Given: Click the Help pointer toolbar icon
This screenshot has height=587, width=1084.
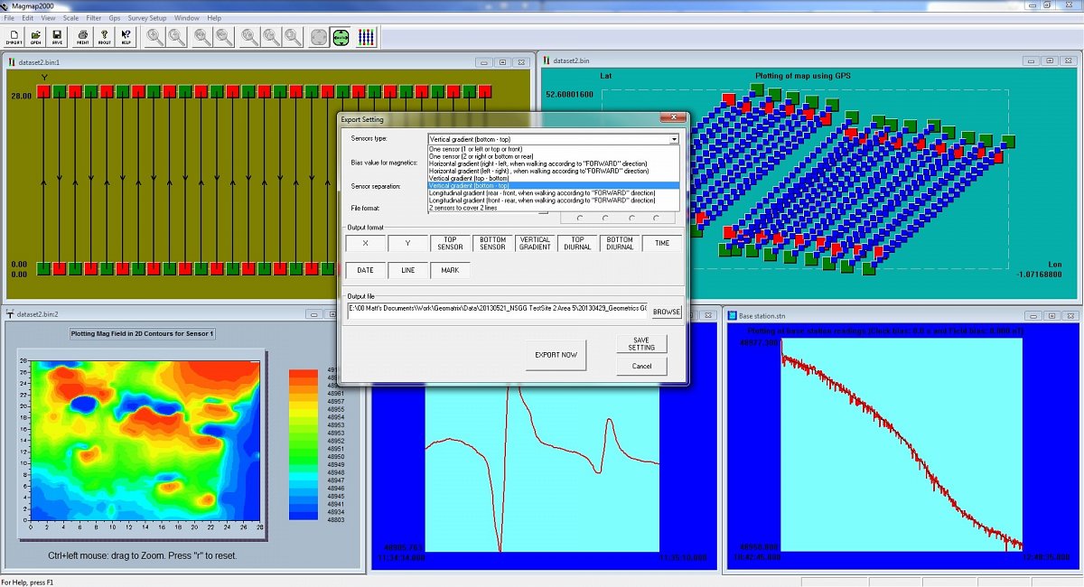Looking at the screenshot, I should (x=126, y=37).
